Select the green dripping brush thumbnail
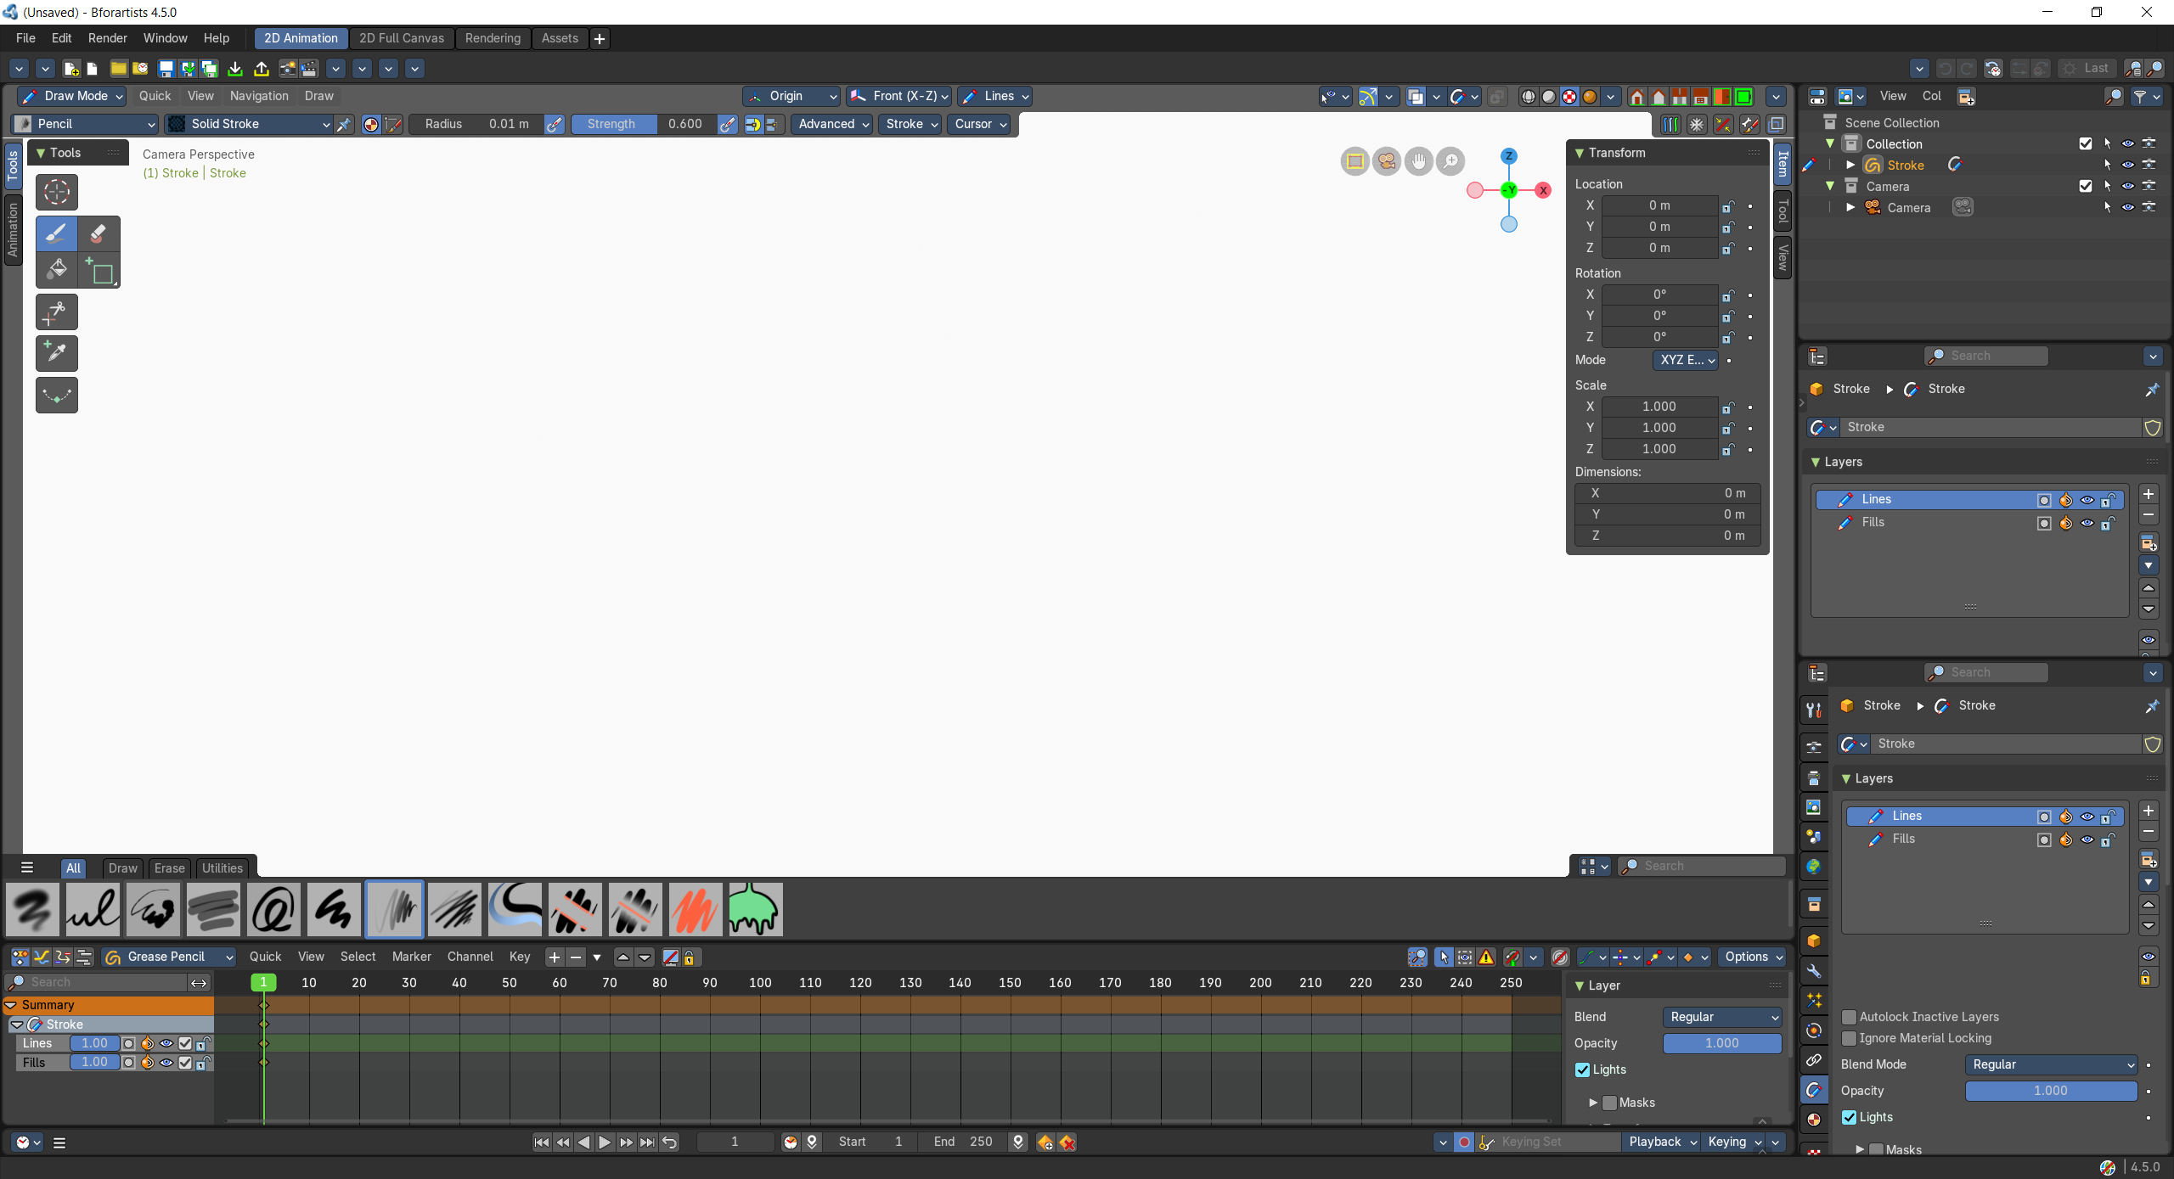 point(755,909)
